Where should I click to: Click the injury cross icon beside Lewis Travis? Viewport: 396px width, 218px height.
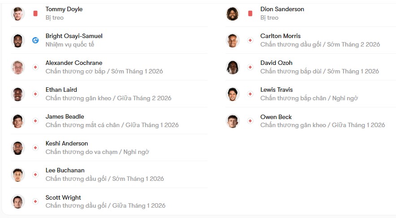pyautogui.click(x=250, y=94)
